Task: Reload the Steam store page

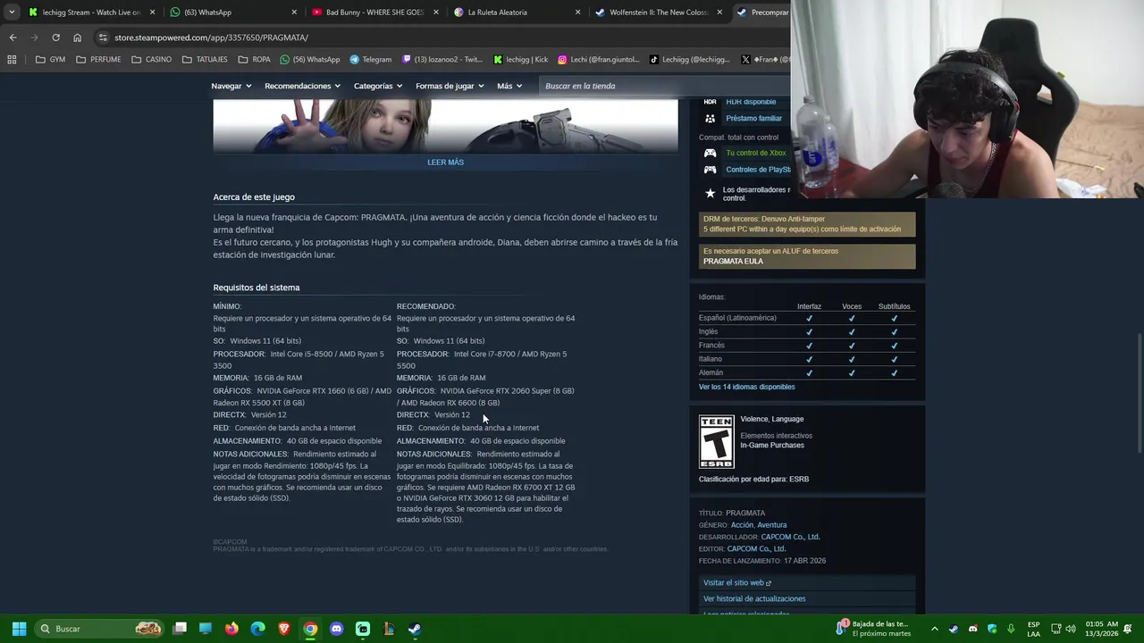Action: [55, 38]
